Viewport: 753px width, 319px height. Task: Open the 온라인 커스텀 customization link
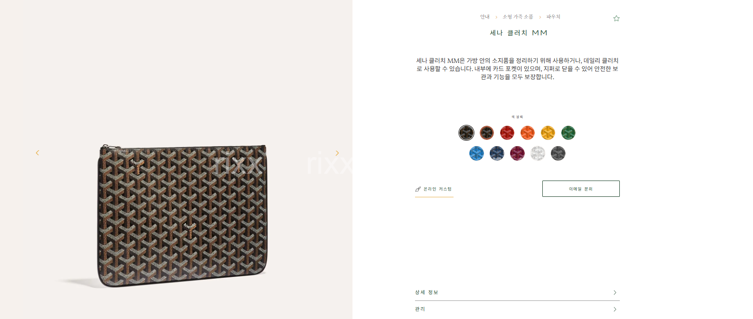[x=434, y=189]
